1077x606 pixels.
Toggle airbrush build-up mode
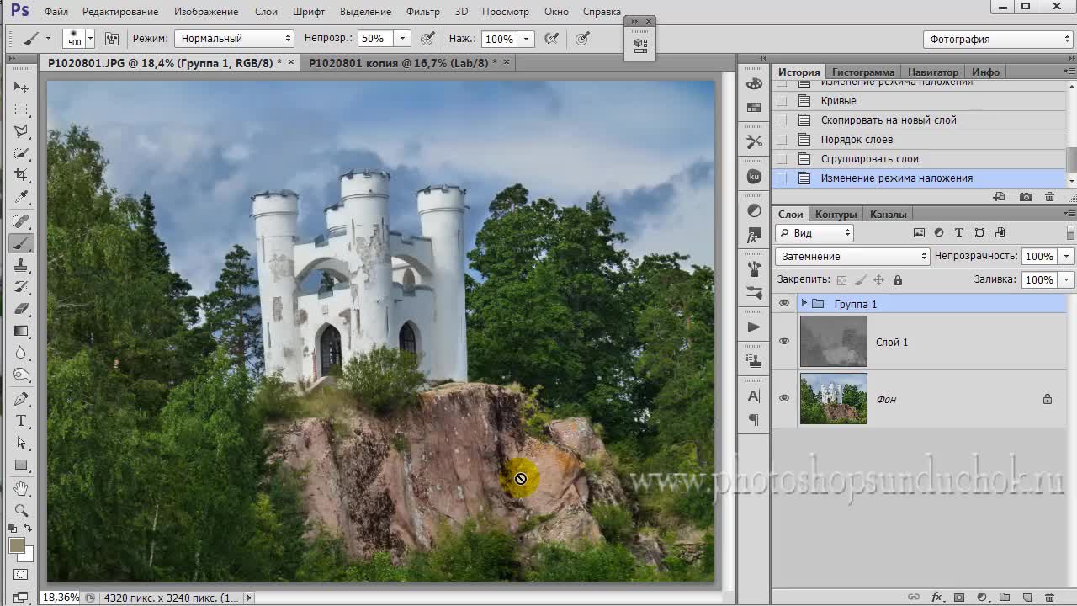click(x=552, y=38)
